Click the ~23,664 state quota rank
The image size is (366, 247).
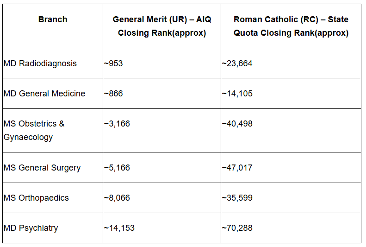237,63
